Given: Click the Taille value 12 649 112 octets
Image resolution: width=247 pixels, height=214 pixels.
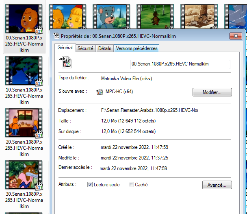Looking at the screenshot, I should coord(128,121).
